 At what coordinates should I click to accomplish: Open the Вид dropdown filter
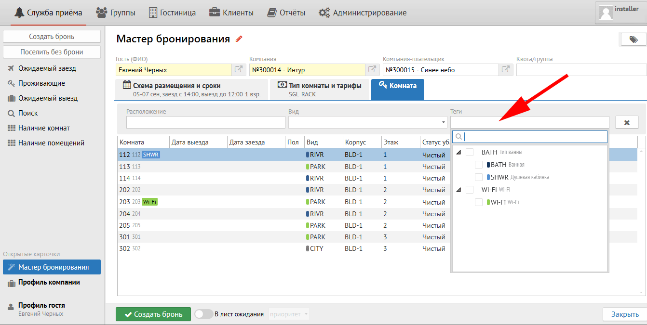[367, 122]
